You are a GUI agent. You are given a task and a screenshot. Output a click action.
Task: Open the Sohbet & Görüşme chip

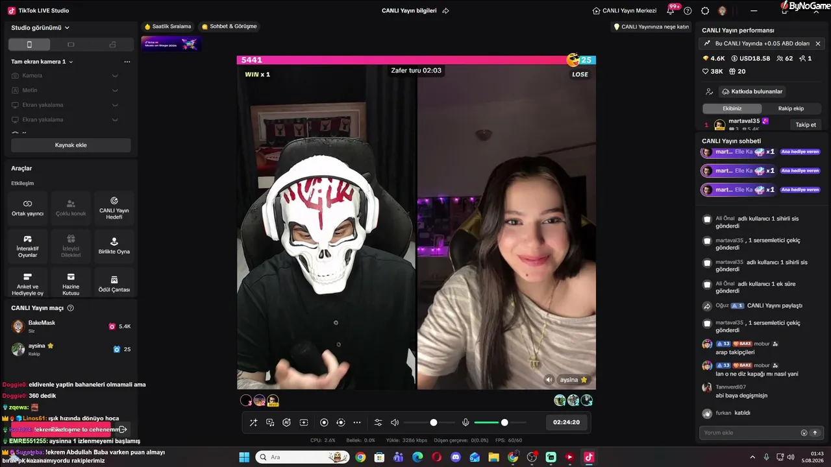(229, 27)
